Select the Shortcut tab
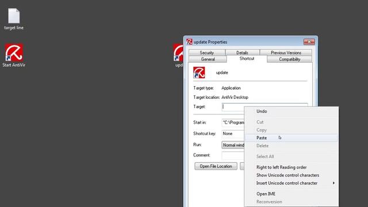The width and height of the screenshot is (368, 207). (x=247, y=59)
